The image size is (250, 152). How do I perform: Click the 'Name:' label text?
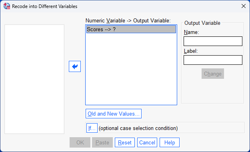coord(191,32)
